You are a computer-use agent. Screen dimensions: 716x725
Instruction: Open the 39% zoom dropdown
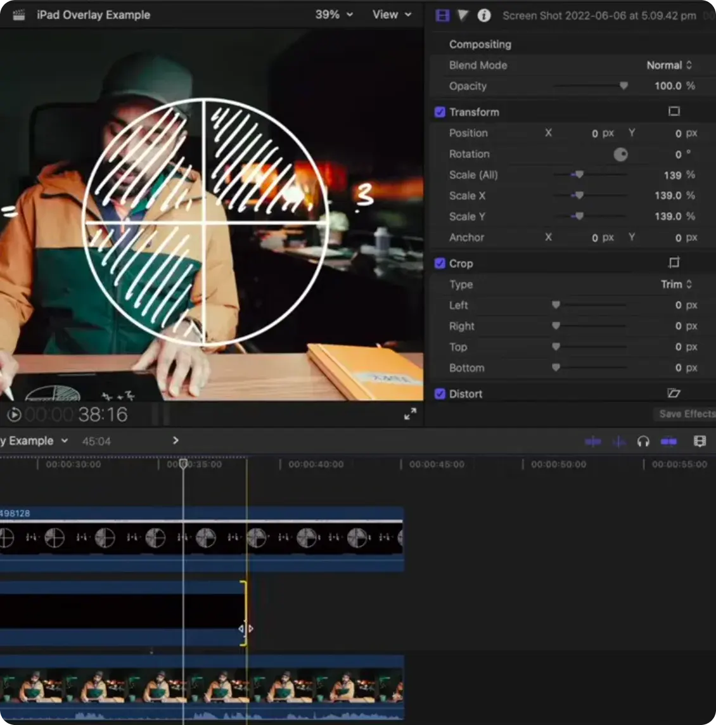(x=334, y=15)
